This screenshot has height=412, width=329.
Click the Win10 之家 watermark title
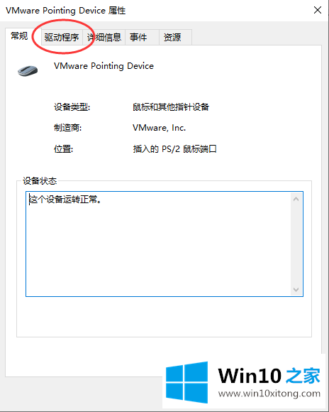(269, 376)
